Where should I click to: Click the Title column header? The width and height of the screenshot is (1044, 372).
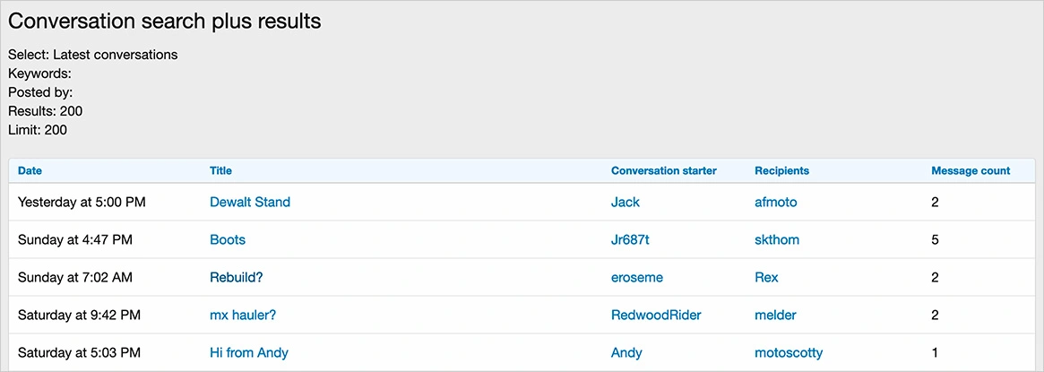pyautogui.click(x=220, y=170)
